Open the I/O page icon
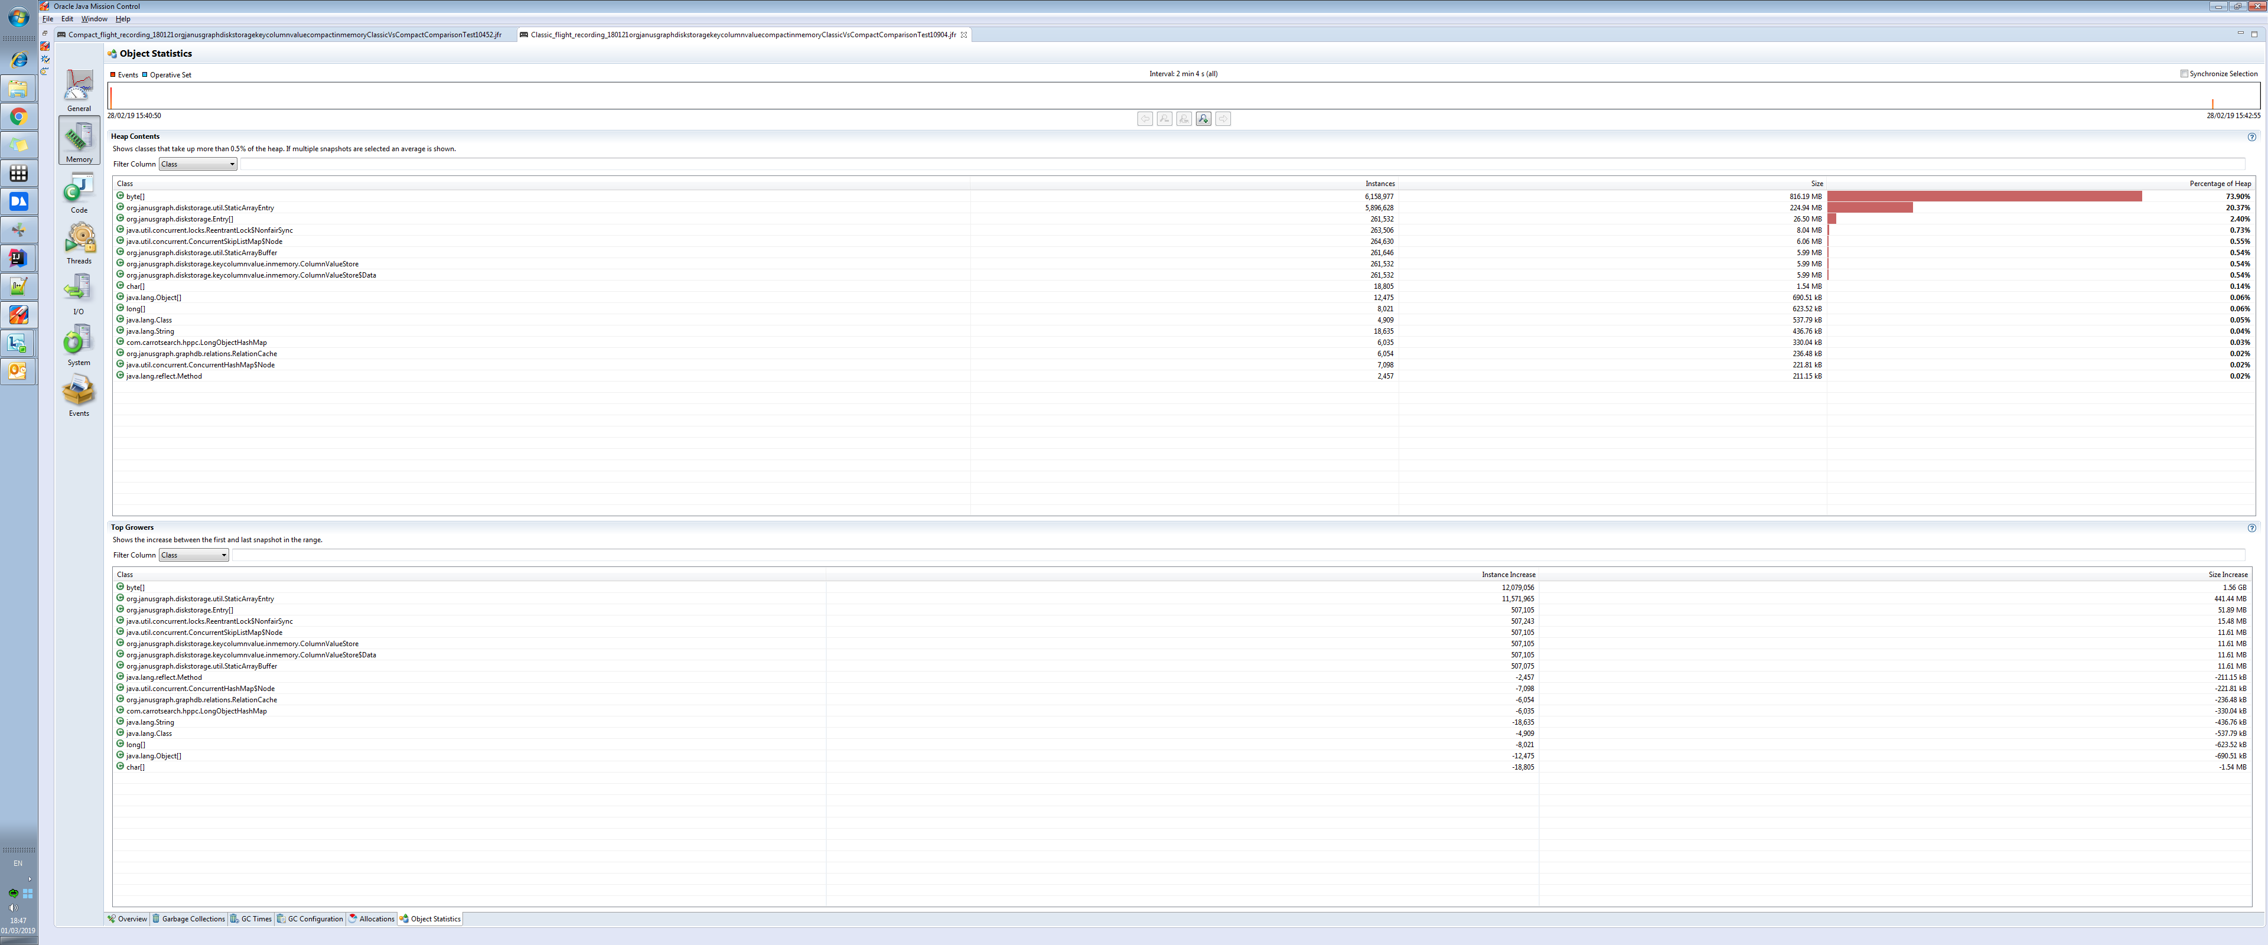 point(79,291)
